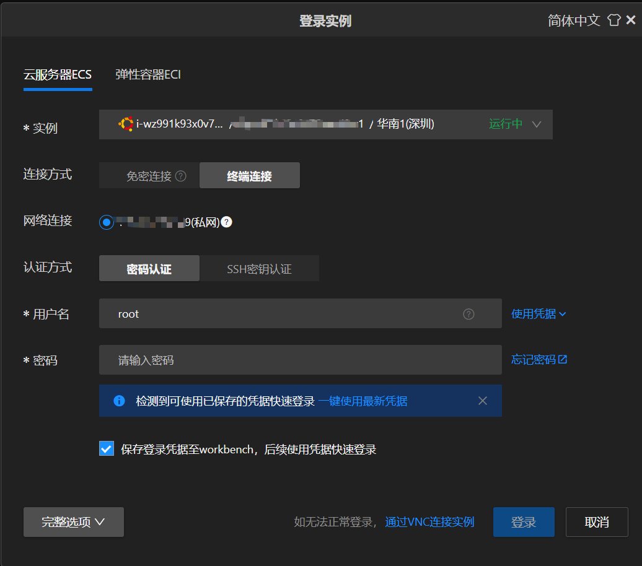Screen dimensions: 642x566
Task: Click the info icon in credential banner
Action: pyautogui.click(x=119, y=401)
